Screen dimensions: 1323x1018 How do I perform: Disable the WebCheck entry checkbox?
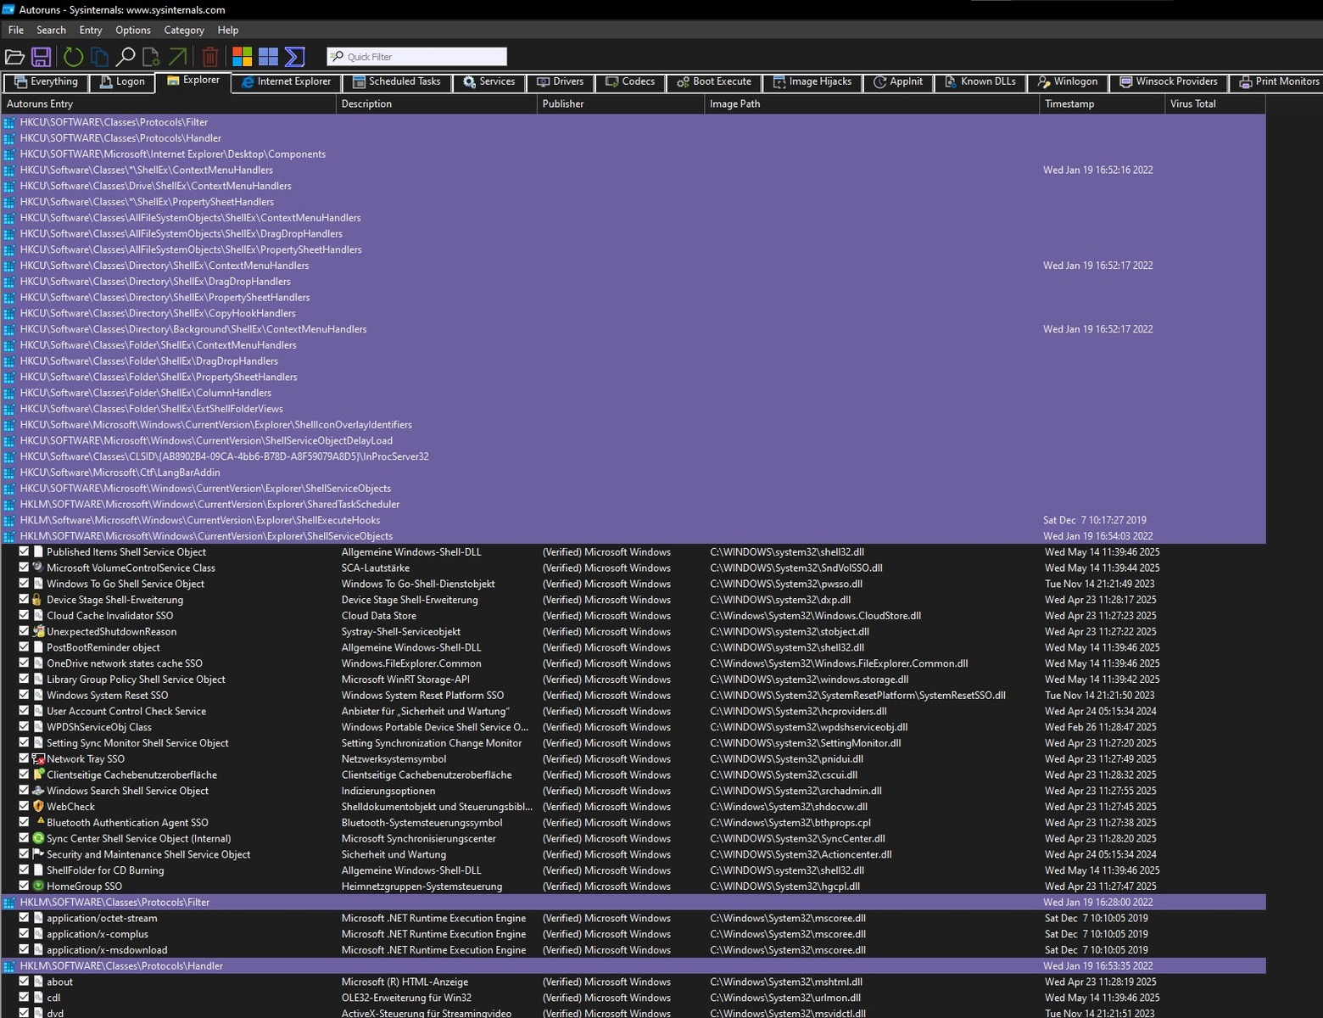pyautogui.click(x=24, y=806)
